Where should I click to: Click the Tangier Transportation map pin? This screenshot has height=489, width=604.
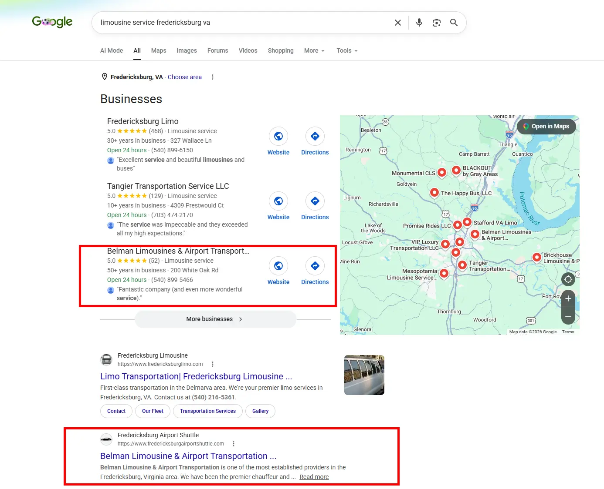click(x=462, y=265)
